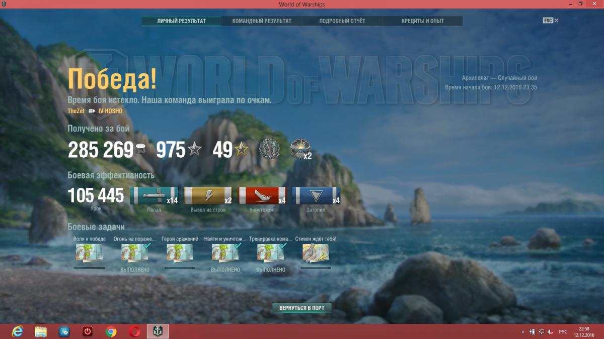Open the КОМАНДНЫЙ РЕЗУЛЬТАТ tab
The image size is (604, 339).
pyautogui.click(x=262, y=21)
